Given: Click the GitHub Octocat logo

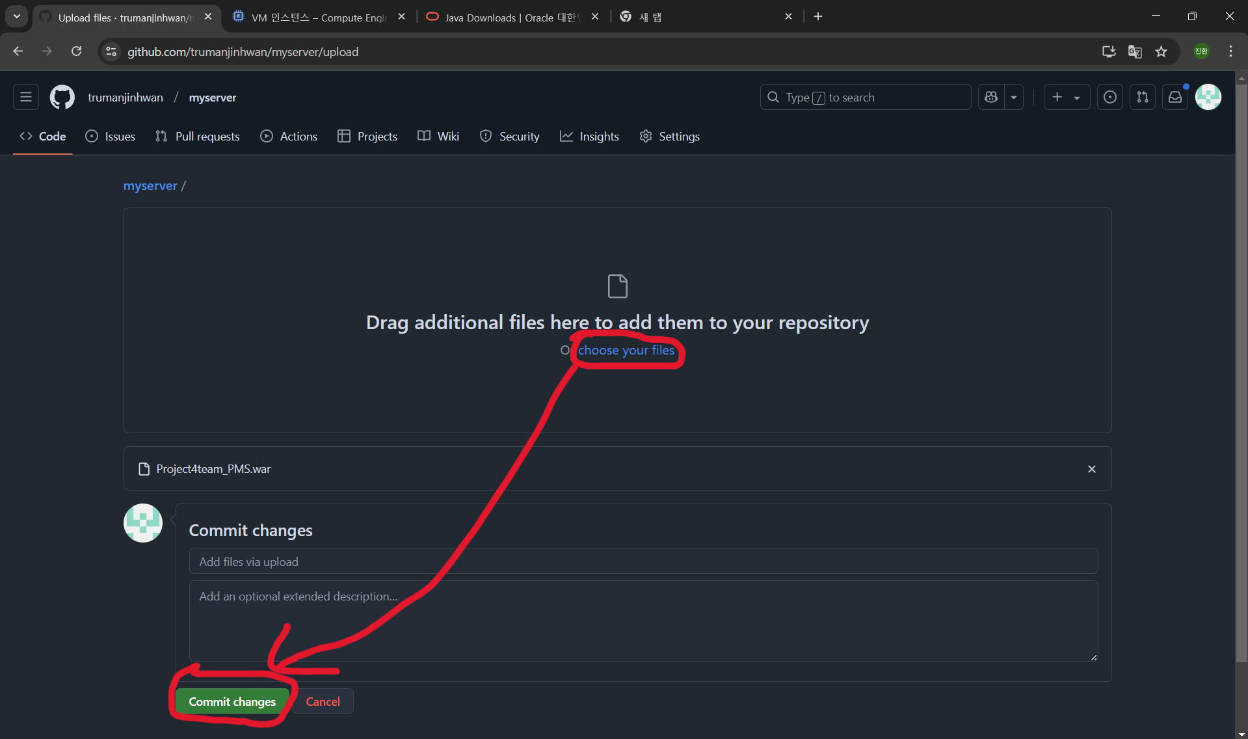Looking at the screenshot, I should 62,98.
